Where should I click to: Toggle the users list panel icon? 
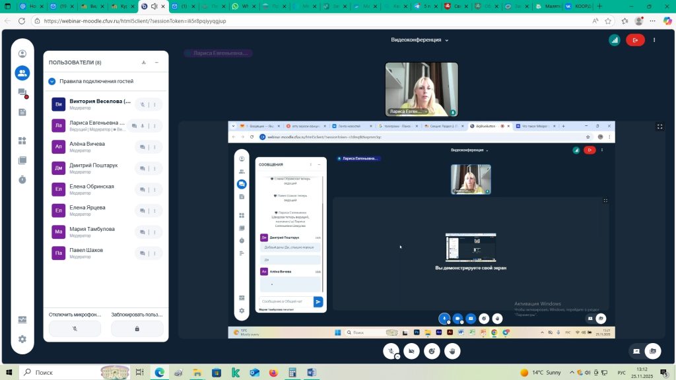coord(22,73)
